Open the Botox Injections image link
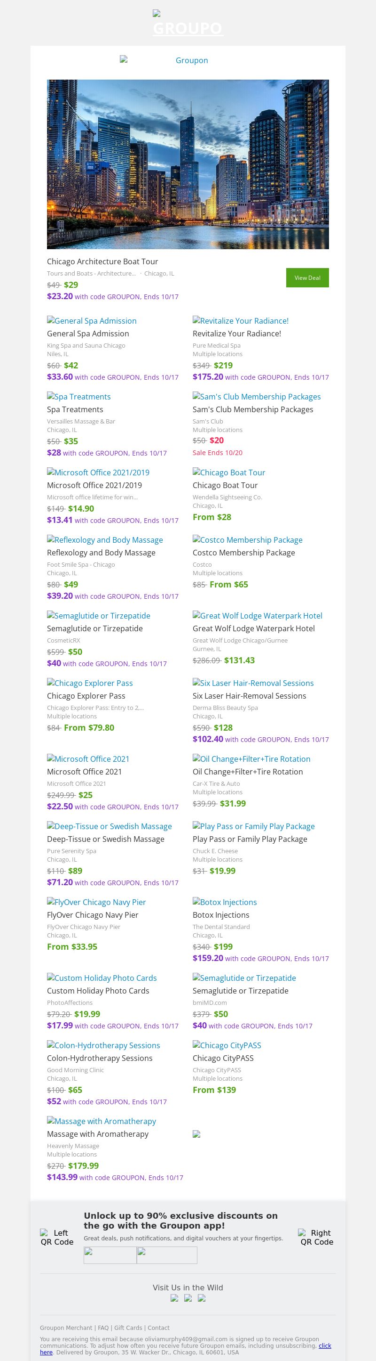The height and width of the screenshot is (1361, 376). 225,903
